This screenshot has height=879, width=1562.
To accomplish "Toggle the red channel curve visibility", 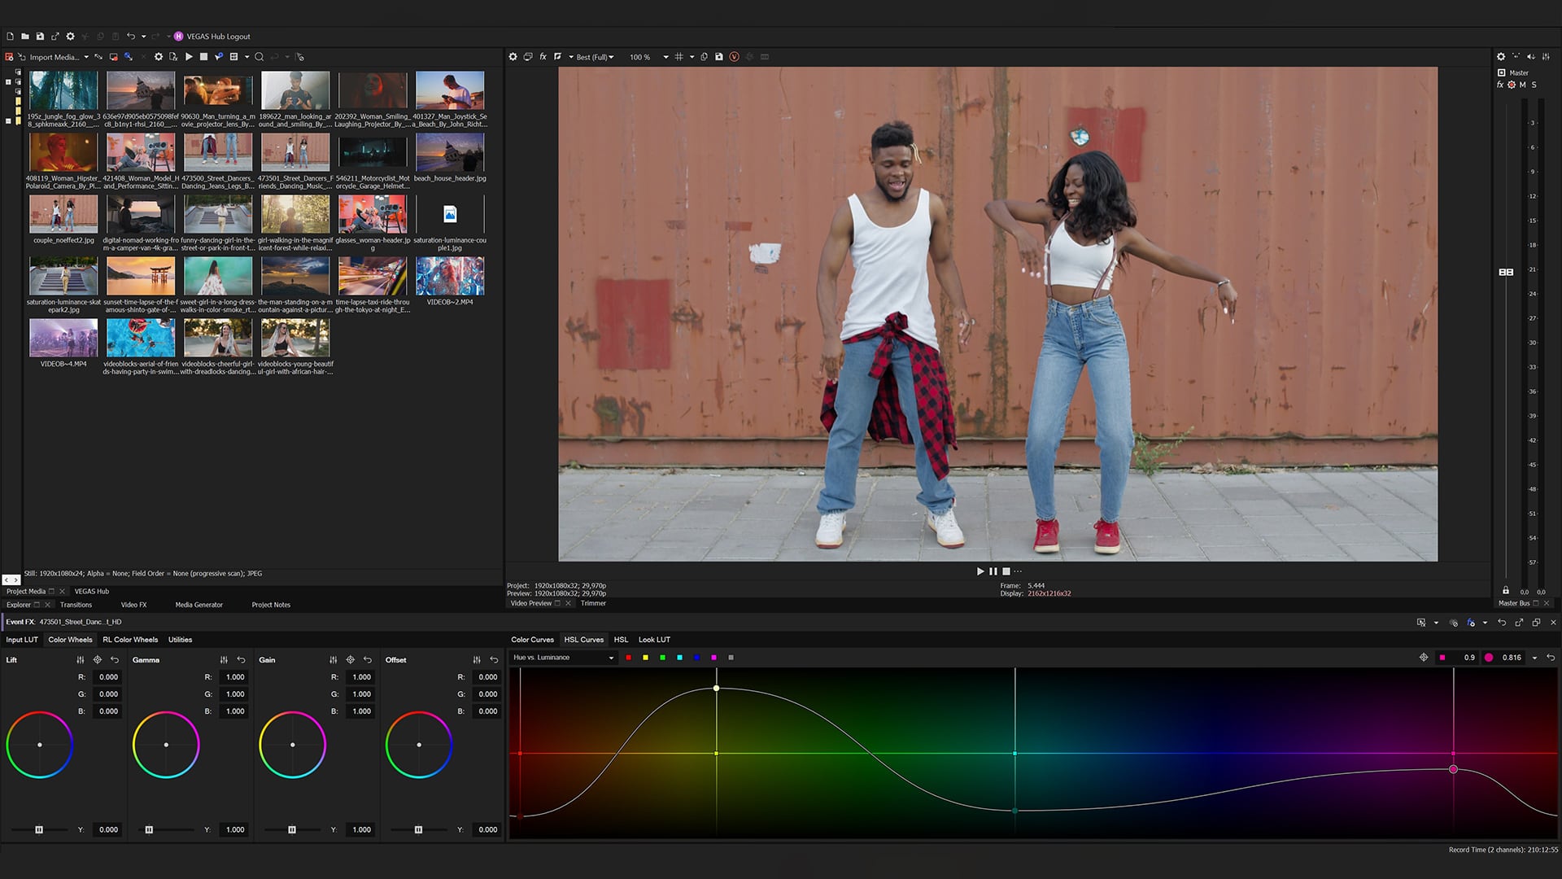I will pyautogui.click(x=628, y=658).
